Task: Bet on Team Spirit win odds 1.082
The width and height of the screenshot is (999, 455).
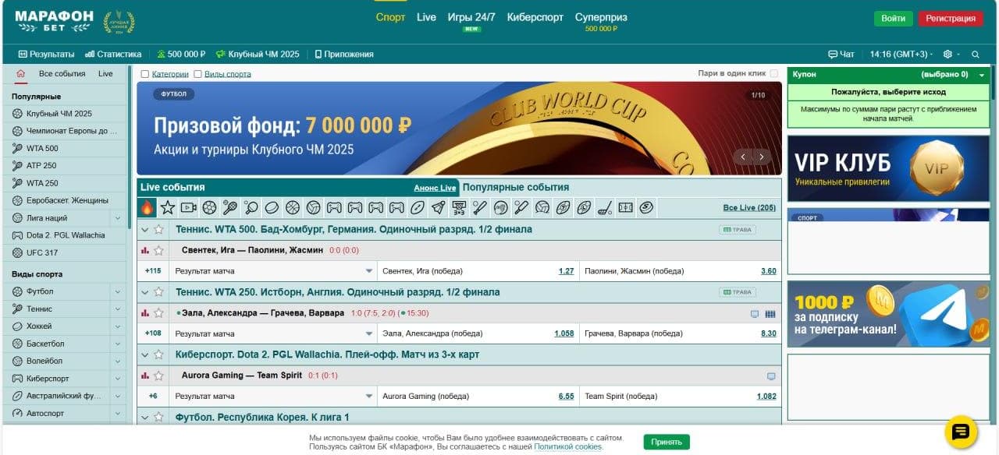Action: (766, 396)
